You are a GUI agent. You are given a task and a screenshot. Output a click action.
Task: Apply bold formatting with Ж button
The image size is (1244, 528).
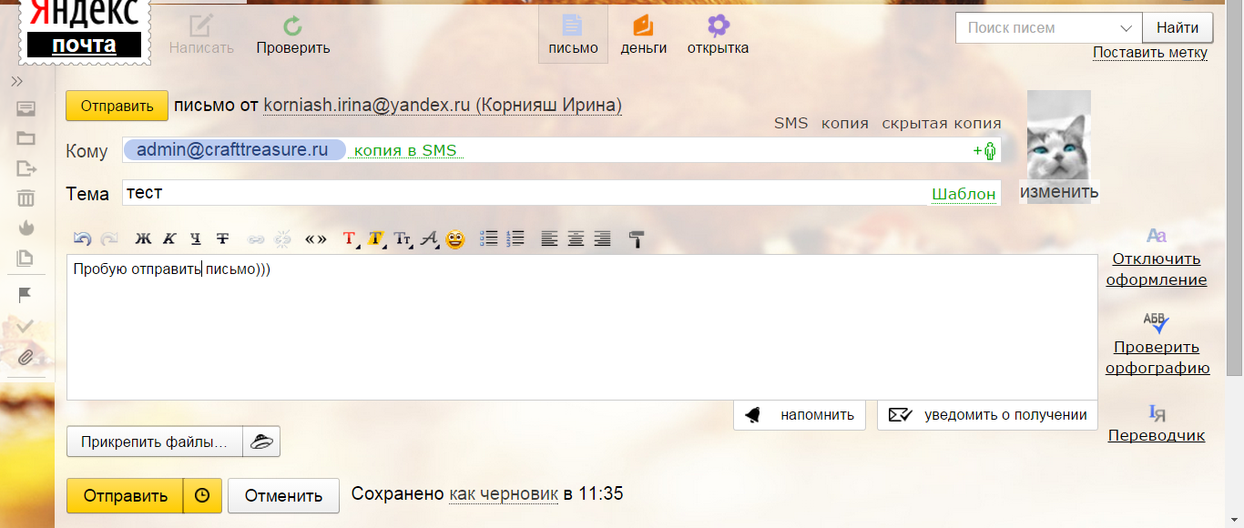tap(143, 239)
